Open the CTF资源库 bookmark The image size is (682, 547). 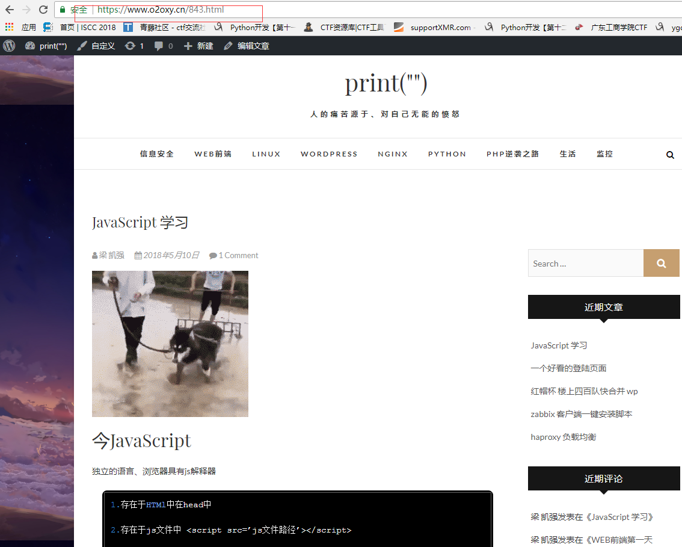(x=345, y=28)
